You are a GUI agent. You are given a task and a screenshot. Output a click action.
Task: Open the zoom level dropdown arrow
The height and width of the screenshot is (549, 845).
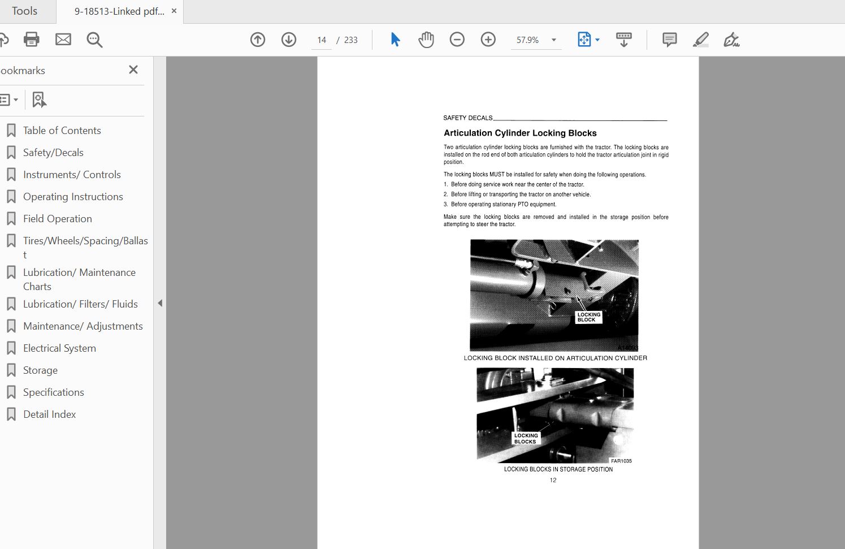554,40
